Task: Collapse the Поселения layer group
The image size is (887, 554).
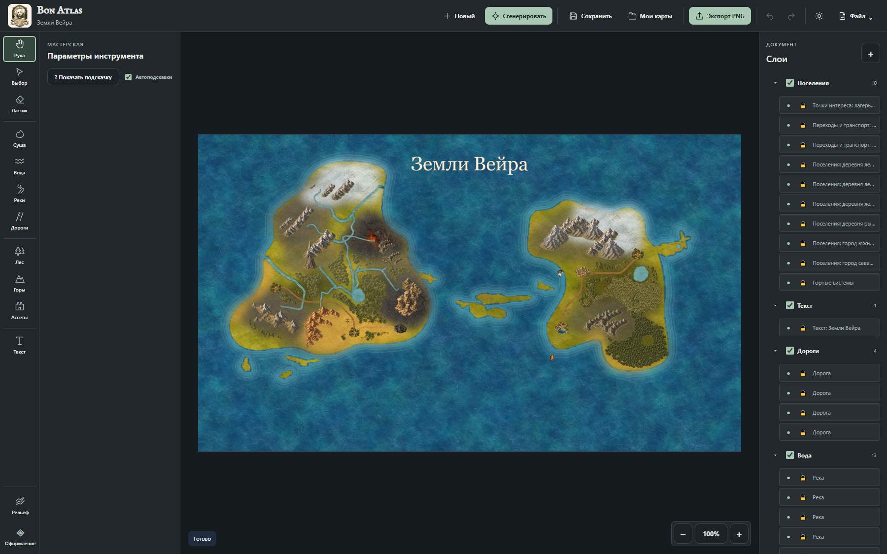Action: (x=775, y=83)
